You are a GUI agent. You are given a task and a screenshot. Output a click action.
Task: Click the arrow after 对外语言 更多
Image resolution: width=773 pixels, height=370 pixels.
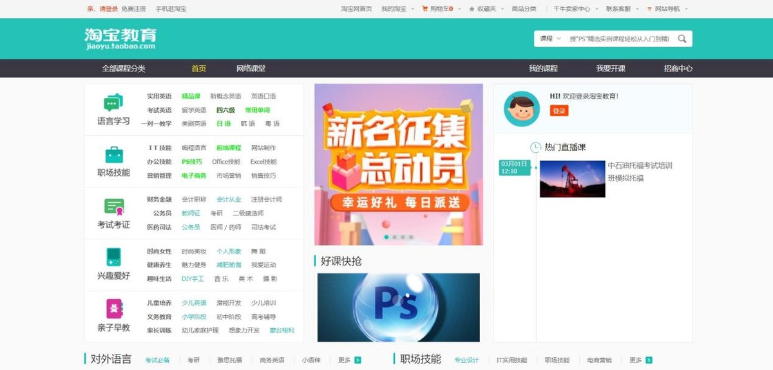pos(358,360)
